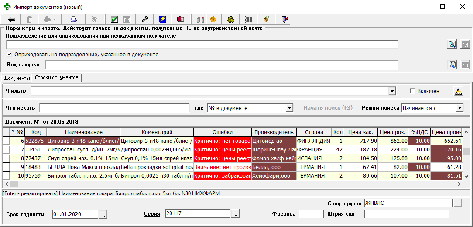The height and width of the screenshot is (227, 473).
Task: Open the wrench settings tool
Action: coord(145,20)
